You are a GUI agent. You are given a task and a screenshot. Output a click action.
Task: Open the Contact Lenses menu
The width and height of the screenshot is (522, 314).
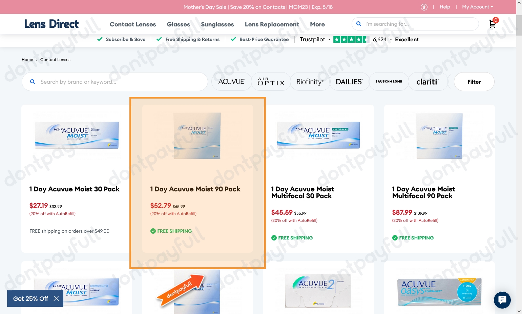[133, 24]
